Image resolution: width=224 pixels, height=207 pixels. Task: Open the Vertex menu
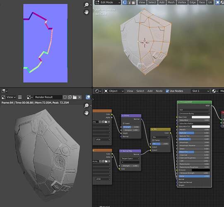coord(182,2)
